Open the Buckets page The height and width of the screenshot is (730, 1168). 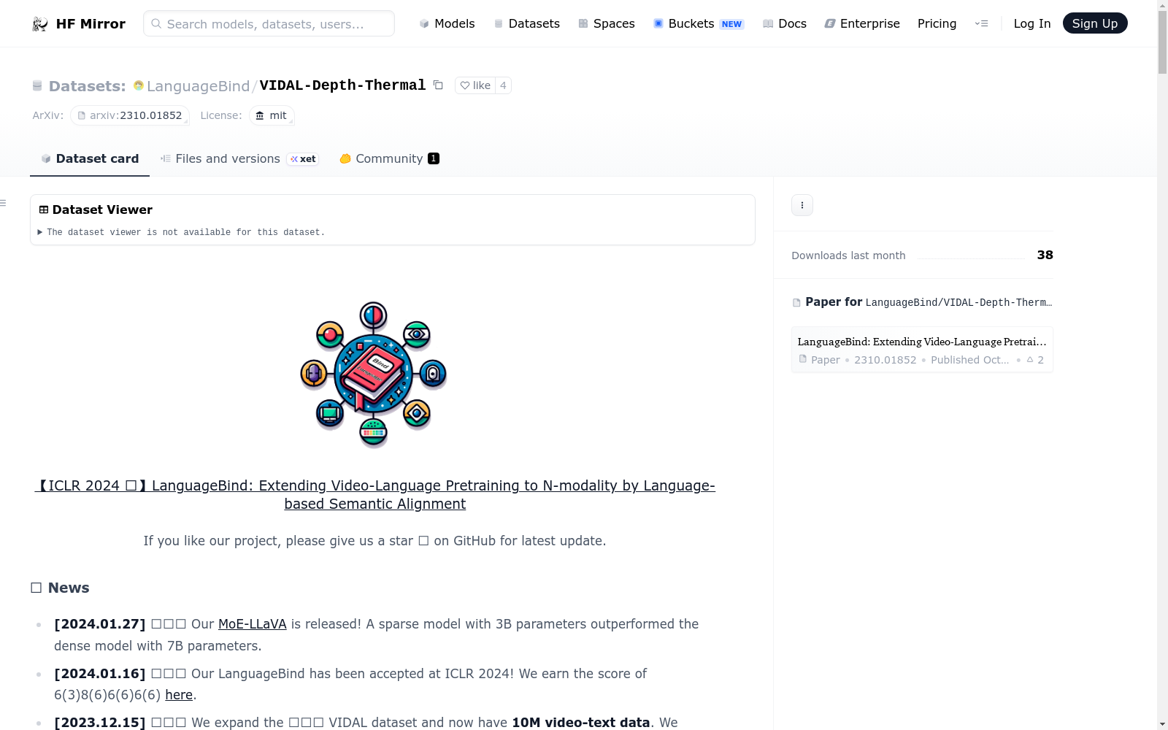click(x=699, y=23)
